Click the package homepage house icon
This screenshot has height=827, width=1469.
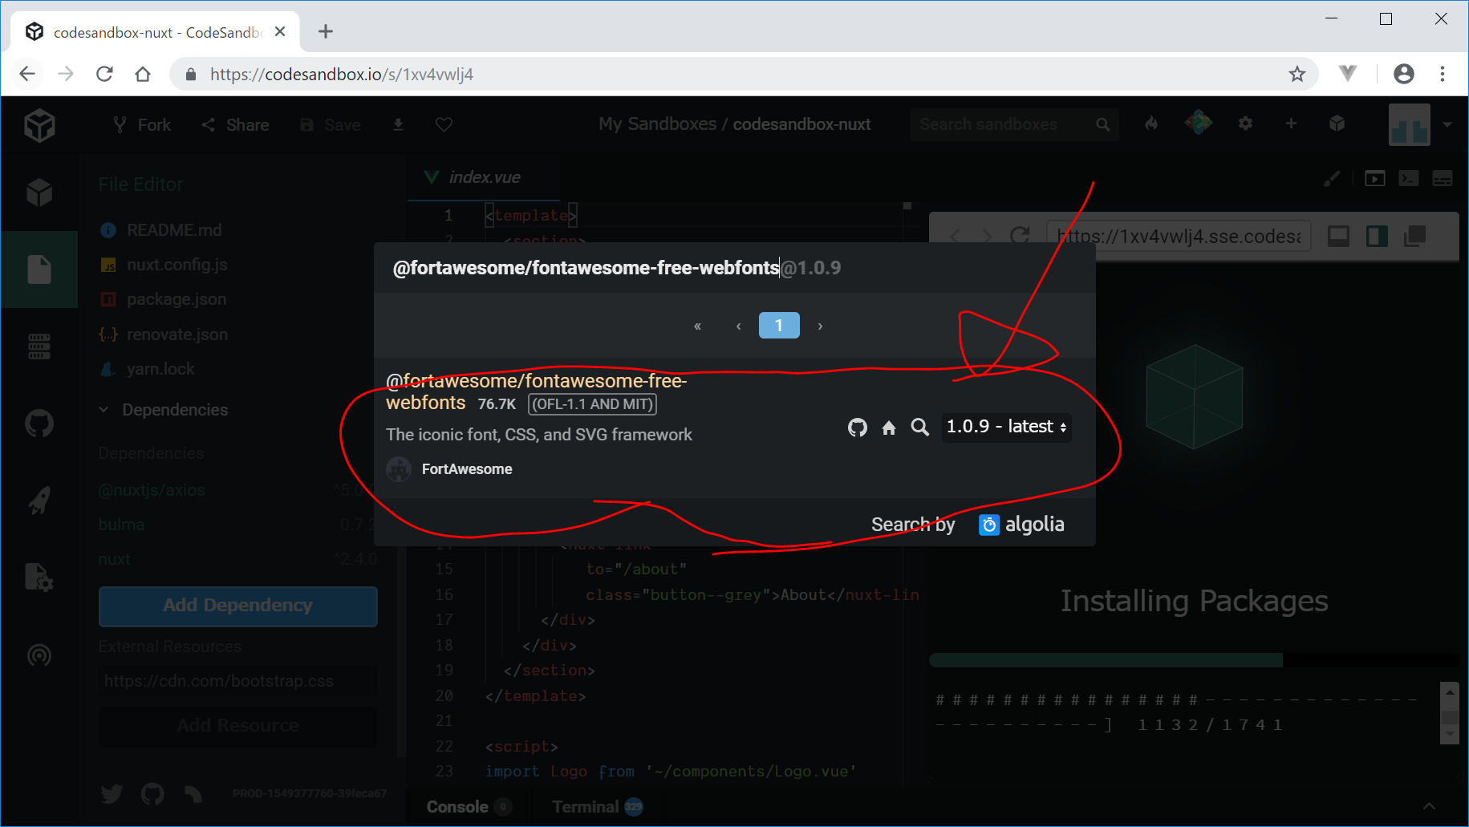point(888,428)
